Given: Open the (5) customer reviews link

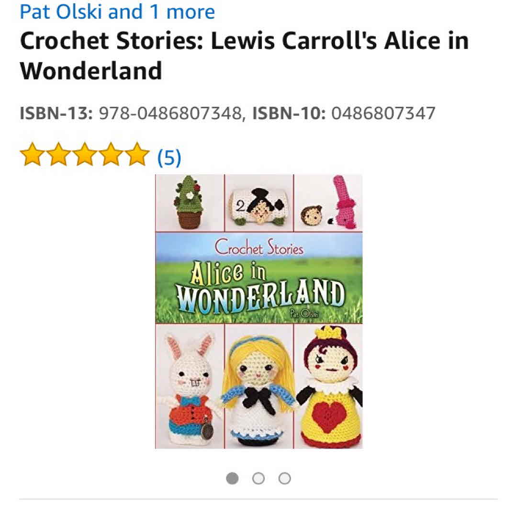Looking at the screenshot, I should pyautogui.click(x=169, y=157).
